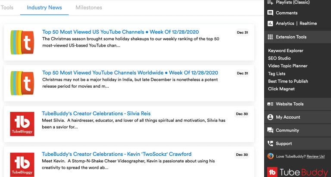The image size is (331, 177).
Task: Switch to the Milestones tab
Action: click(89, 8)
